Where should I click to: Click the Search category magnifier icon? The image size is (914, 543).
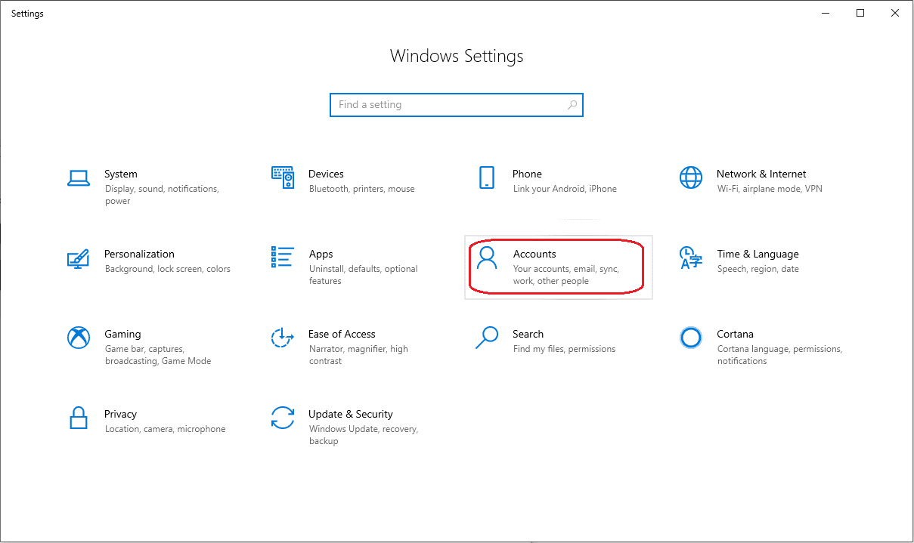pyautogui.click(x=487, y=338)
